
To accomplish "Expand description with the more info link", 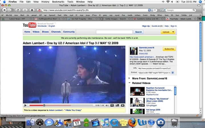I will click(143, 53).
